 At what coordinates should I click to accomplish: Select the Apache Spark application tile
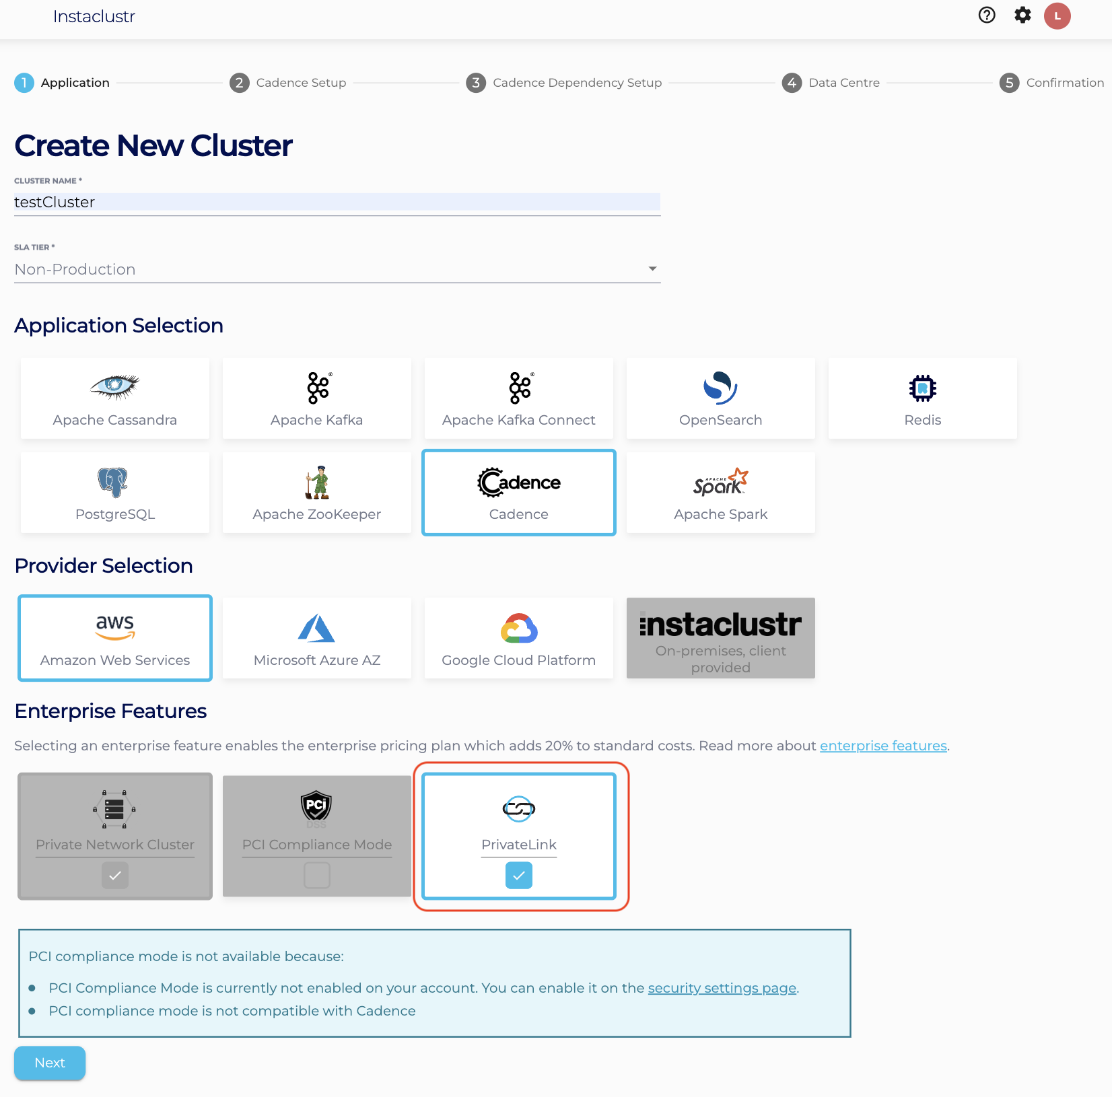[720, 493]
